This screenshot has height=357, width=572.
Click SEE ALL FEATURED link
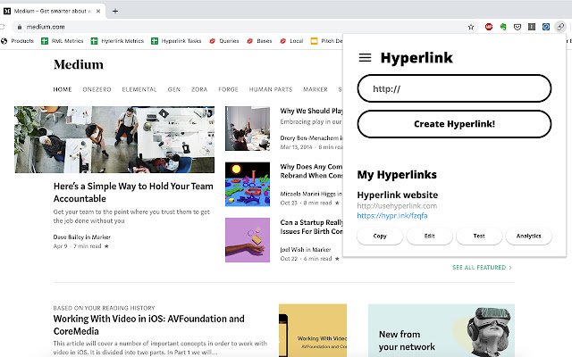point(482,268)
